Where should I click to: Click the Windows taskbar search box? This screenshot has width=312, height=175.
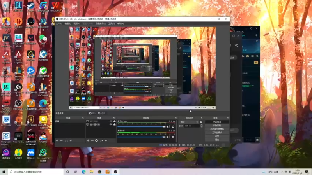[36, 171]
